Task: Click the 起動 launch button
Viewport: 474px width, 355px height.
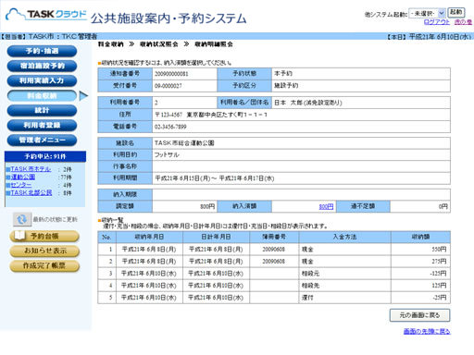Action: (455, 13)
